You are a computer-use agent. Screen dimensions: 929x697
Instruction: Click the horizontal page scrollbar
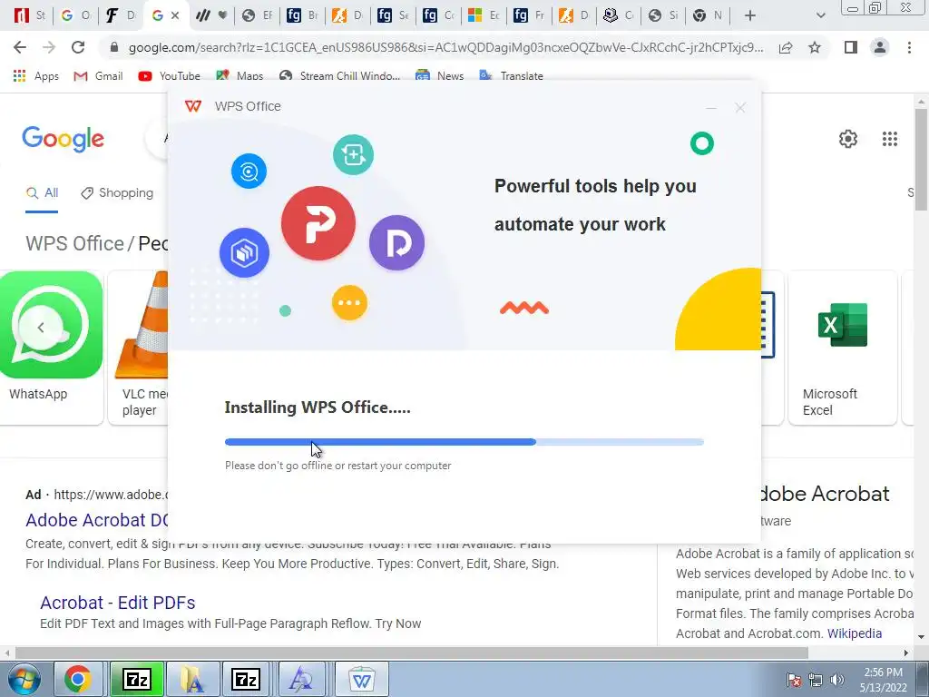[x=412, y=653]
